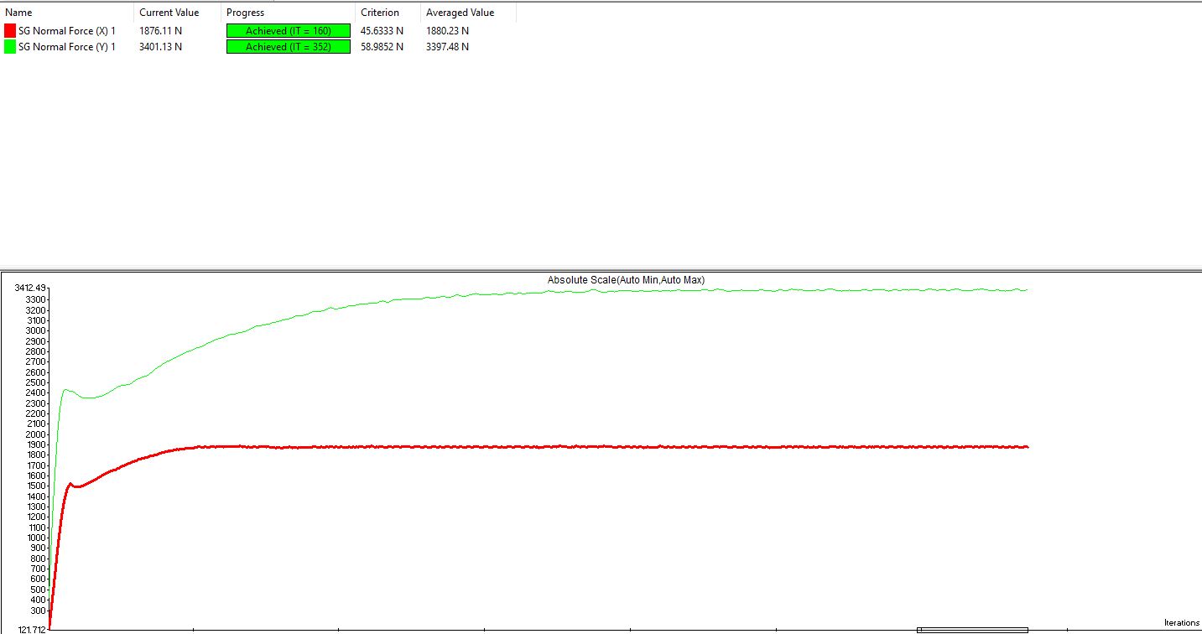Click the green swatch for SG Normal Force (Y) 1

(10, 47)
